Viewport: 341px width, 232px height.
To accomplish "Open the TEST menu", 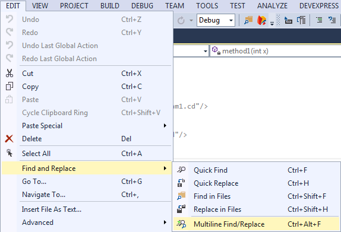I will (238, 6).
